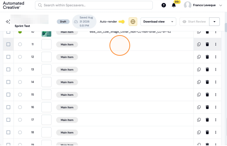Open the Download view dropdown
Viewport: 227px width, 146px height.
pyautogui.click(x=158, y=22)
